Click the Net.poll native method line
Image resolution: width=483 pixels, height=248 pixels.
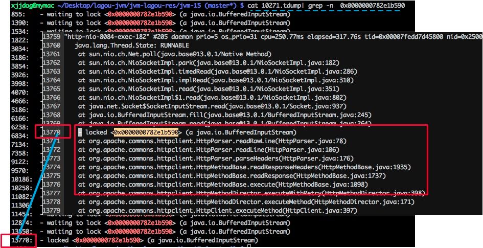coord(175,54)
